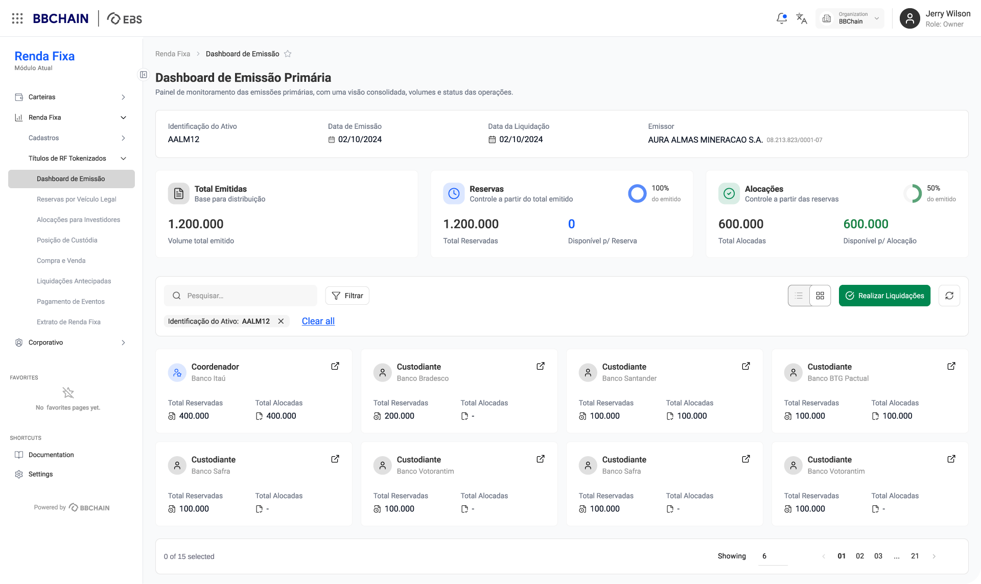Click the Alocações checkmark icon

pyautogui.click(x=729, y=193)
